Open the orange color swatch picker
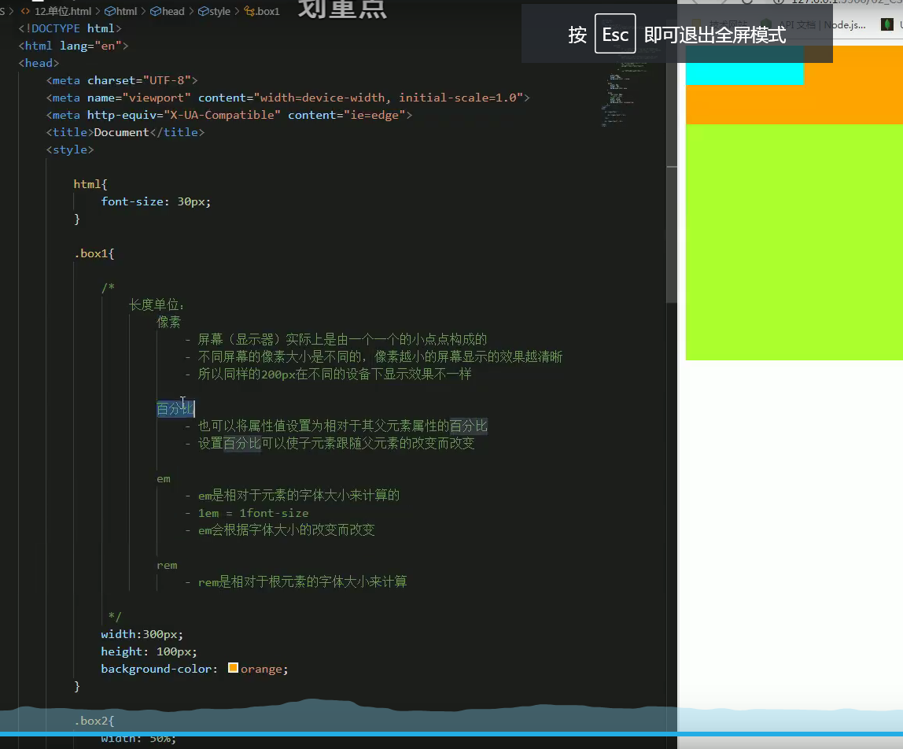 click(233, 668)
